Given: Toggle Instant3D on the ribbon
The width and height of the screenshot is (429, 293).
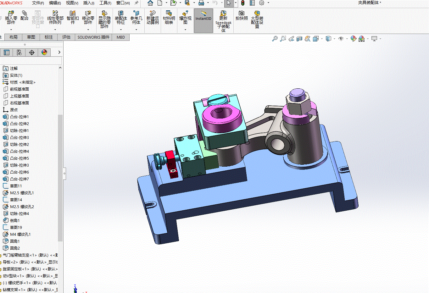Looking at the screenshot, I should click(203, 21).
